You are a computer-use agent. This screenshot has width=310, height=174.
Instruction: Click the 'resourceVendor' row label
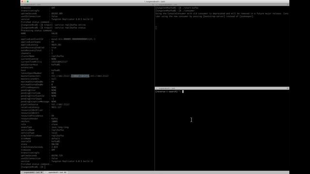[30, 118]
